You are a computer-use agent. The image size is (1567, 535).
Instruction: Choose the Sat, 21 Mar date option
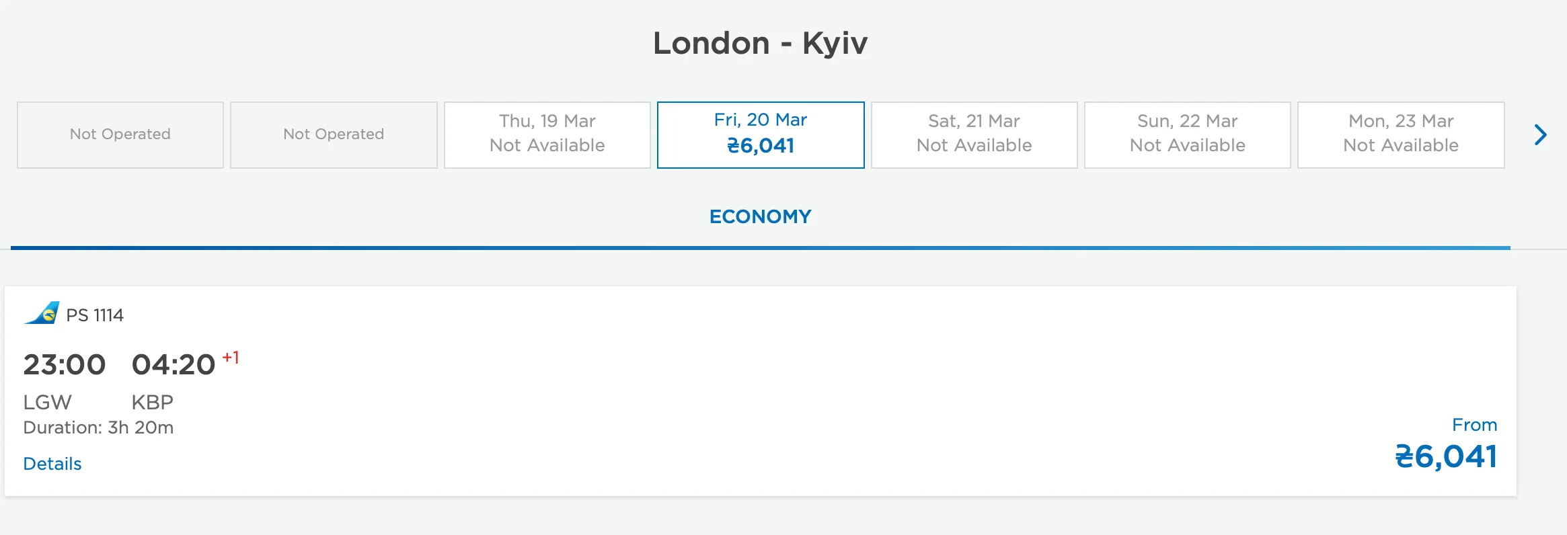coord(974,134)
